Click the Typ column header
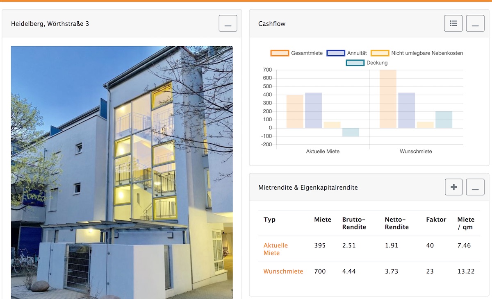Image resolution: width=492 pixels, height=299 pixels. pyautogui.click(x=269, y=220)
